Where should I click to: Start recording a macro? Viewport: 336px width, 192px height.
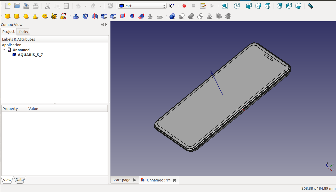tap(184, 6)
